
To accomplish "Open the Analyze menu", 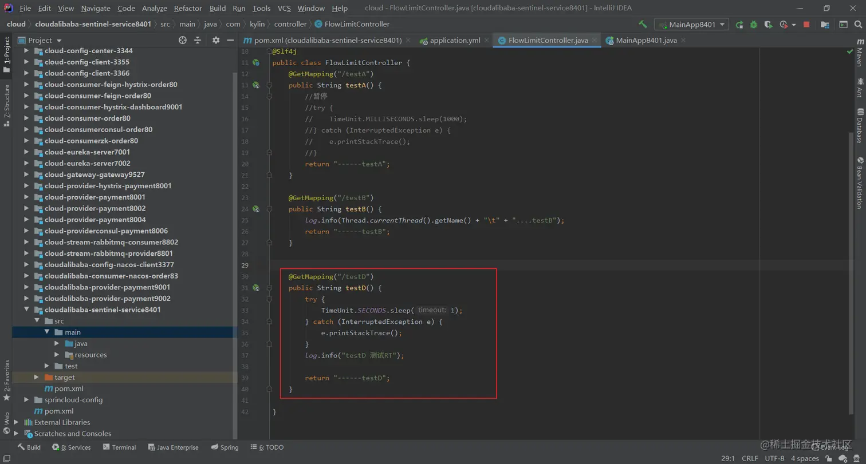I will click(x=154, y=8).
